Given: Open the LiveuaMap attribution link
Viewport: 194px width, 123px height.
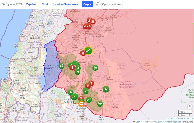Looking at the screenshot, I should tap(160, 122).
